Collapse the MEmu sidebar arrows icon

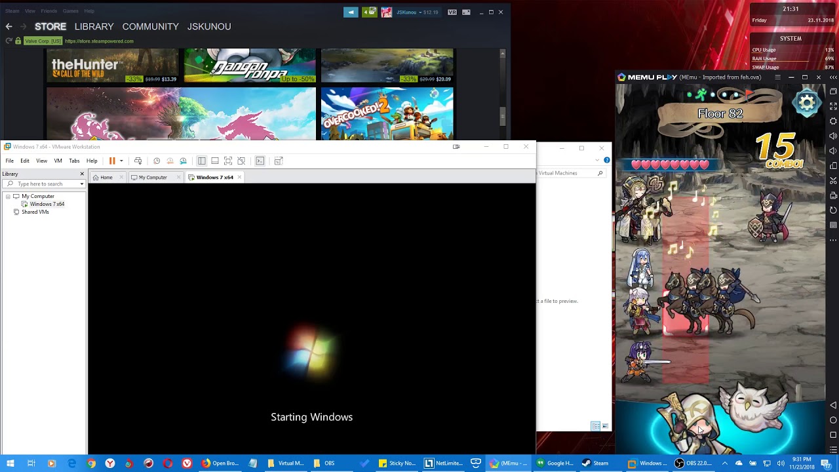pyautogui.click(x=833, y=77)
